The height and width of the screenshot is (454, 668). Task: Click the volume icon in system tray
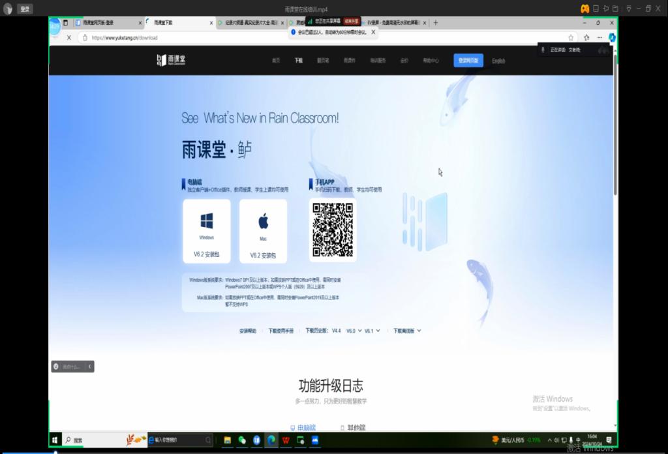tap(557, 440)
